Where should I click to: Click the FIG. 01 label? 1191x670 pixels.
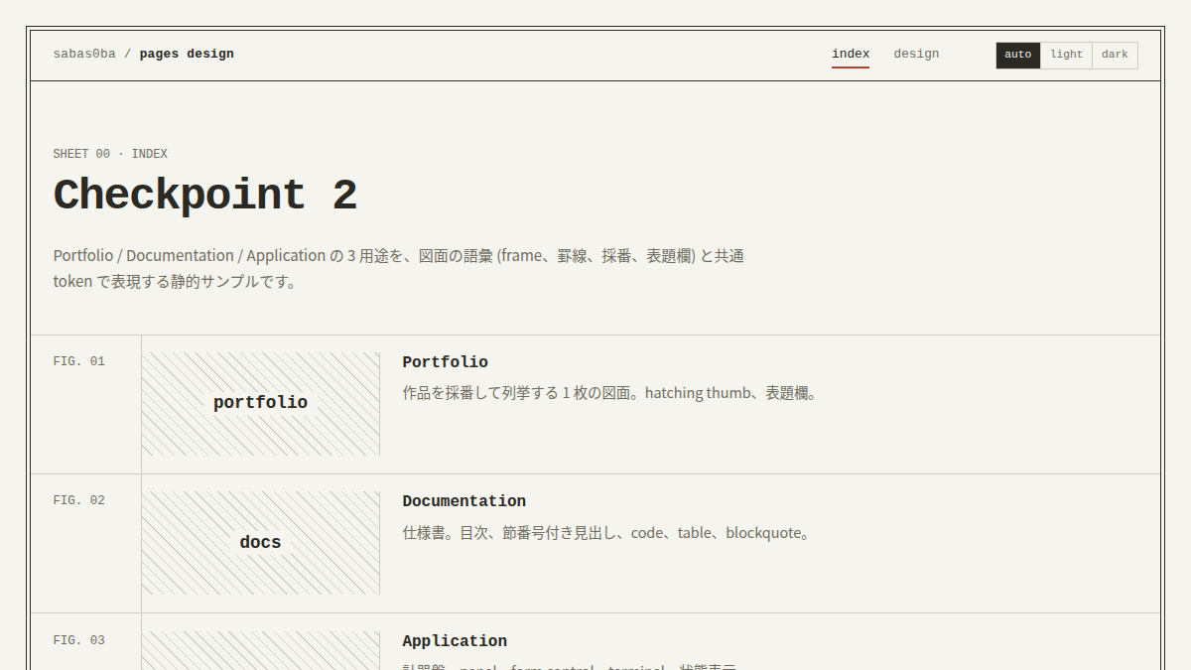click(x=79, y=361)
